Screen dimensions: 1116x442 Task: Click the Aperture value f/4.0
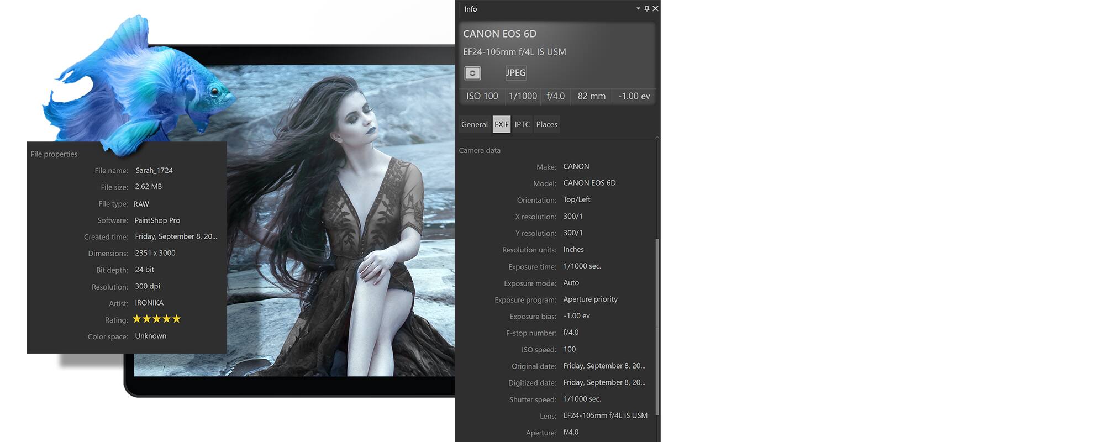(571, 432)
